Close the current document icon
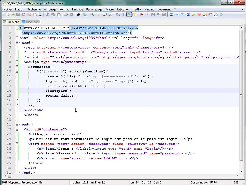Image resolution: width=246 pixels, height=185 pixels. point(29,15)
